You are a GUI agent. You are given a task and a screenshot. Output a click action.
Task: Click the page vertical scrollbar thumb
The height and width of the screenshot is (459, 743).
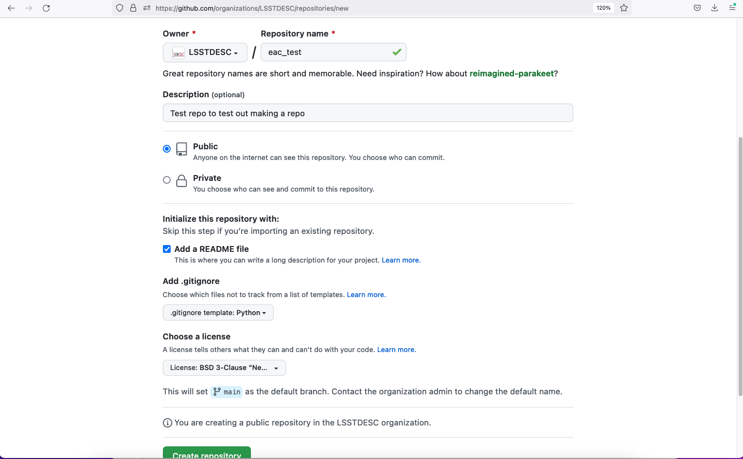pos(740,266)
